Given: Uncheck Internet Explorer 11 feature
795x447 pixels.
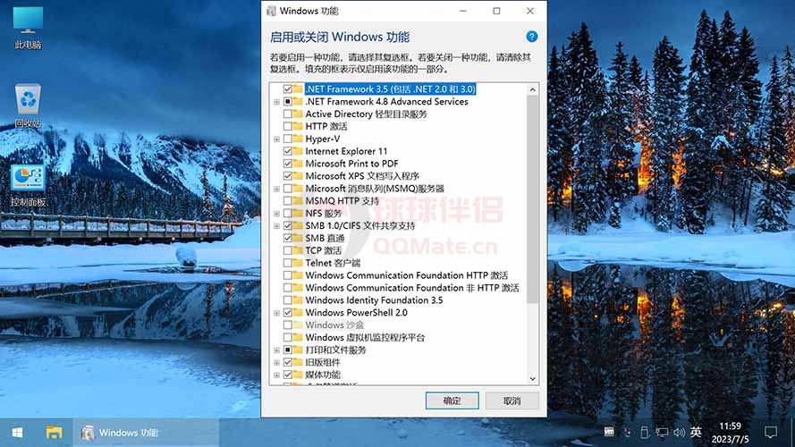Looking at the screenshot, I should click(x=287, y=152).
